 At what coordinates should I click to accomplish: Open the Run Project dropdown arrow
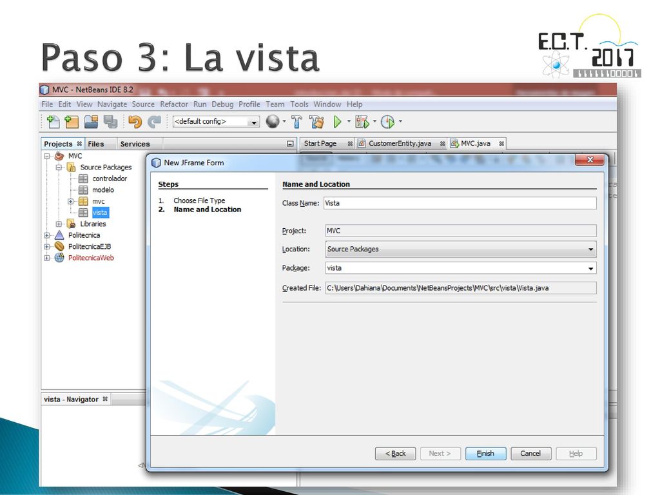(x=349, y=121)
